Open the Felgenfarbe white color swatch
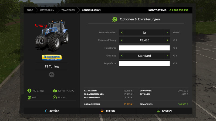The image size is (216, 121). pos(144,63)
